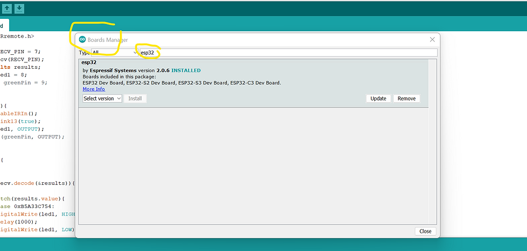Close the Boards Manager with the X
Image resolution: width=527 pixels, height=251 pixels.
coord(432,40)
